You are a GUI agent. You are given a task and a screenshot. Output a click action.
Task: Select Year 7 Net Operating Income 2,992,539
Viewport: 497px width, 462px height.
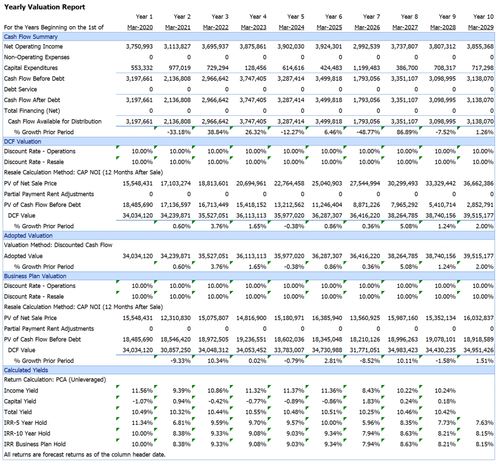click(366, 47)
